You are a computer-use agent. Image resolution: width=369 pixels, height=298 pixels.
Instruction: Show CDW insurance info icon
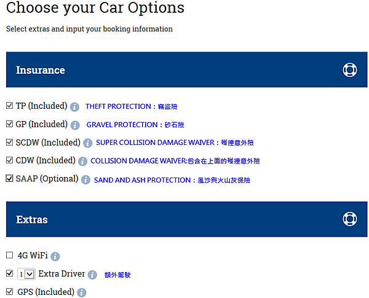(x=82, y=162)
